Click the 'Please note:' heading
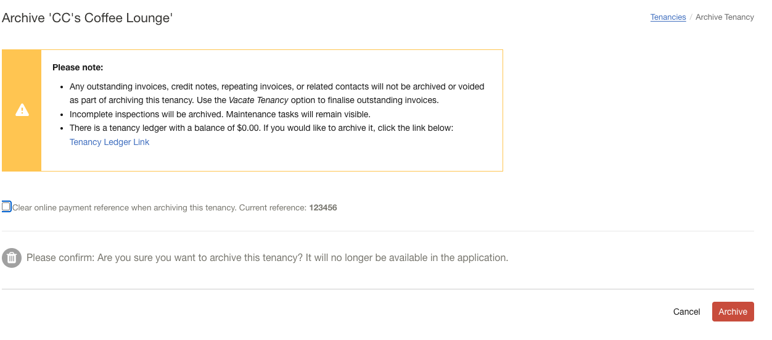This screenshot has height=340, width=772. (78, 67)
